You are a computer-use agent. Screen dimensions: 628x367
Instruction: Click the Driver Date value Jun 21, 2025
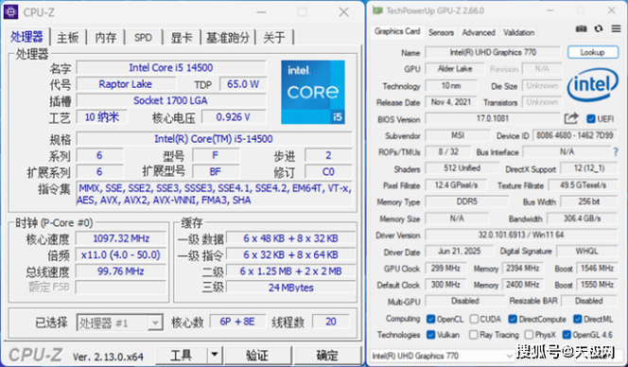point(459,251)
